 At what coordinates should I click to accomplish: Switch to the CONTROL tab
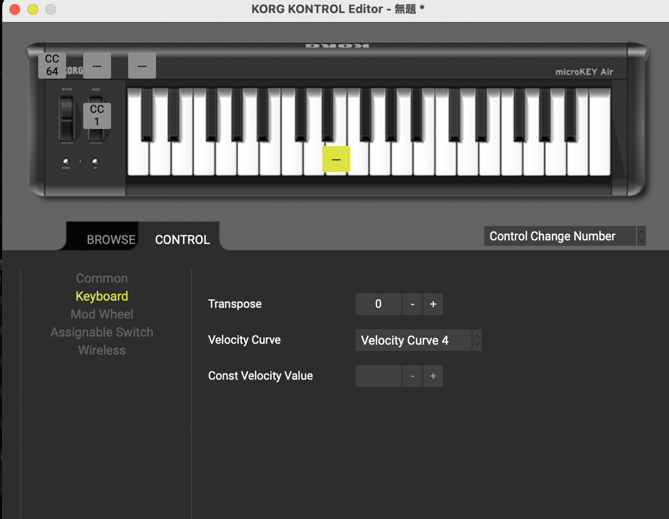tap(183, 240)
